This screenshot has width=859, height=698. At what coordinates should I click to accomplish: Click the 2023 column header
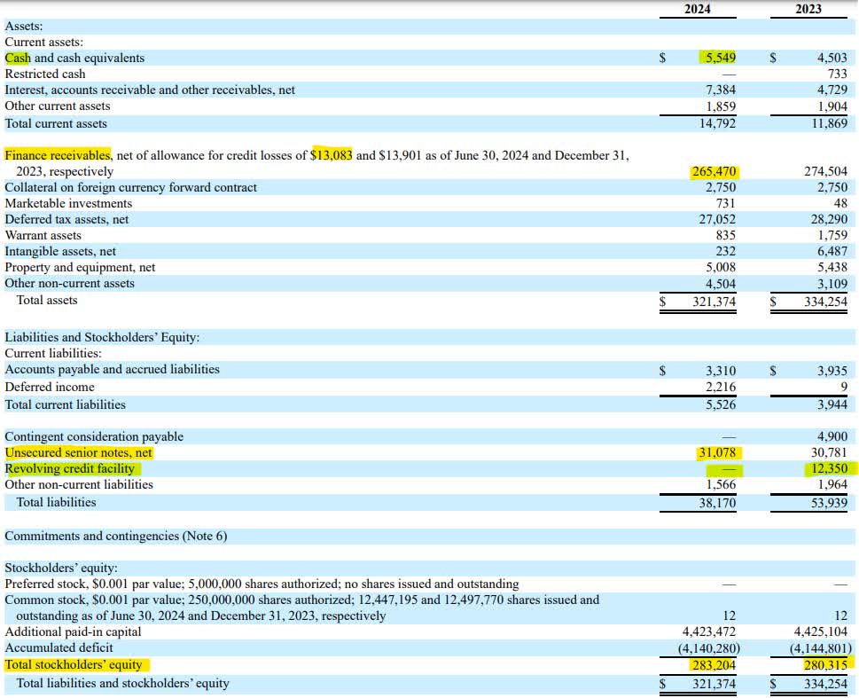click(x=809, y=9)
